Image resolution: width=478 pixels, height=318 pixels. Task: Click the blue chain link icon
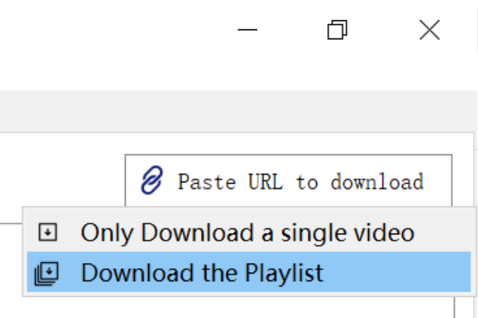coord(152,180)
